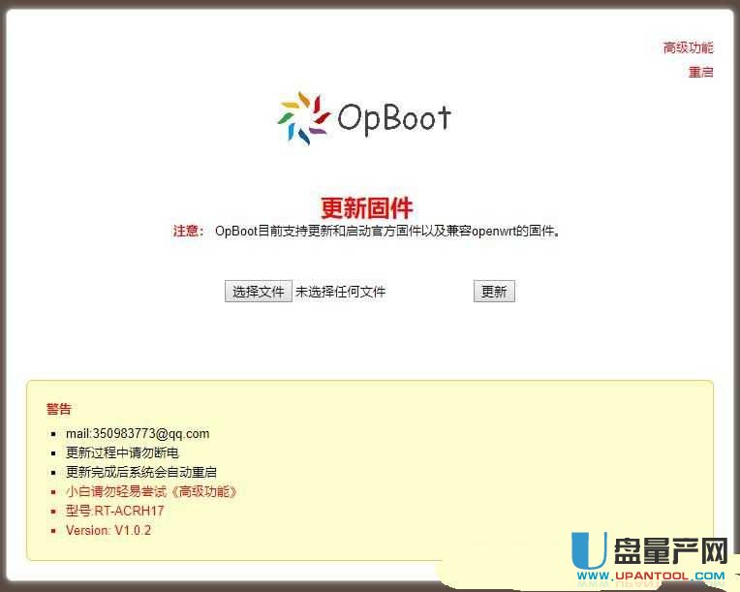Click the red 注意 label
This screenshot has width=740, height=592.
tap(188, 231)
